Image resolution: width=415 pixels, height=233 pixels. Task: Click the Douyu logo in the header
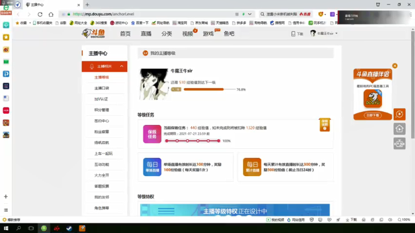[93, 34]
